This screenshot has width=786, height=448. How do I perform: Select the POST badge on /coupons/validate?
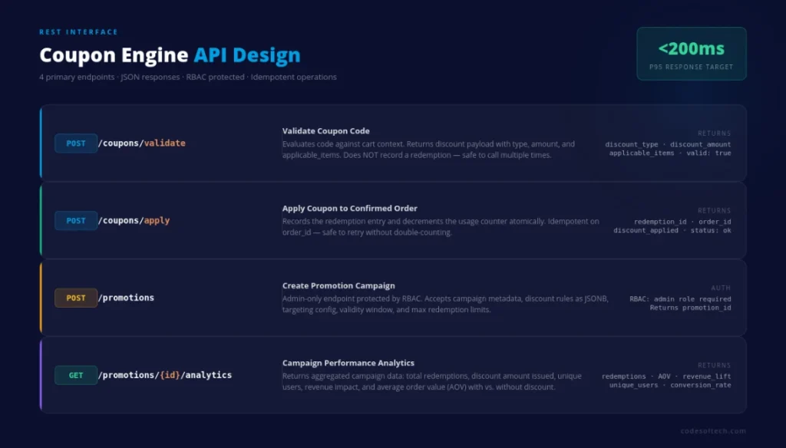coord(75,143)
